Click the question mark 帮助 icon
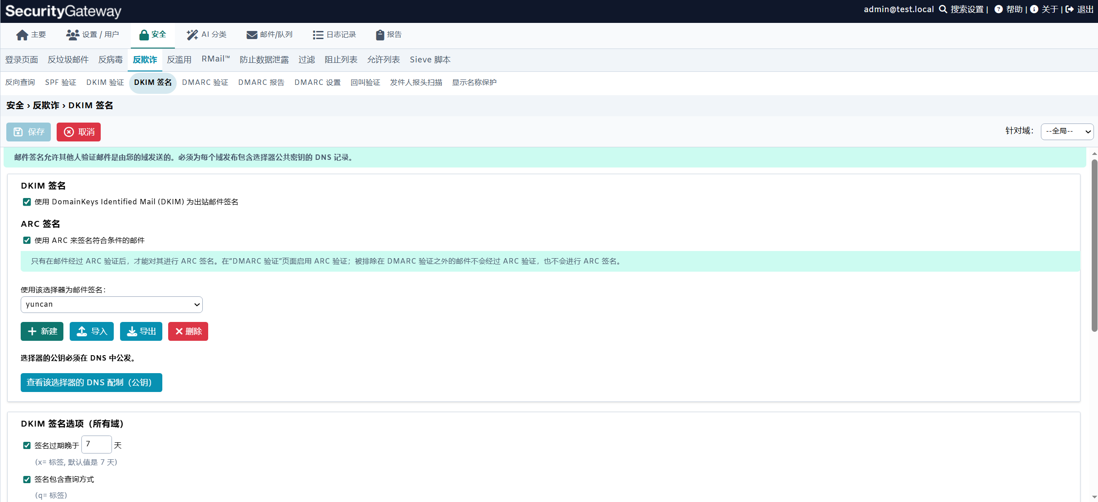This screenshot has width=1098, height=502. pyautogui.click(x=999, y=9)
